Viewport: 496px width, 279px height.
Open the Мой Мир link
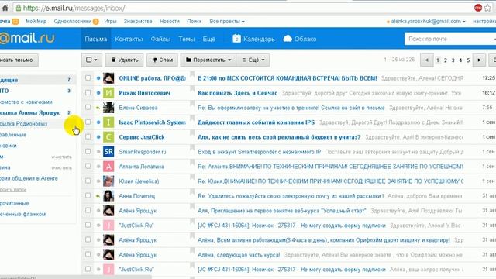click(x=36, y=22)
